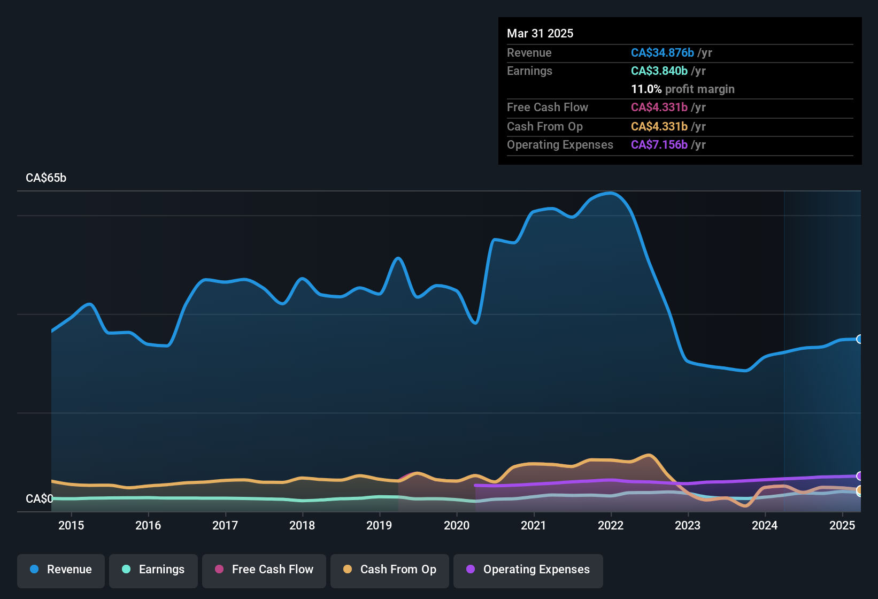Click the orange Cash From Op legend dot

[x=348, y=570]
